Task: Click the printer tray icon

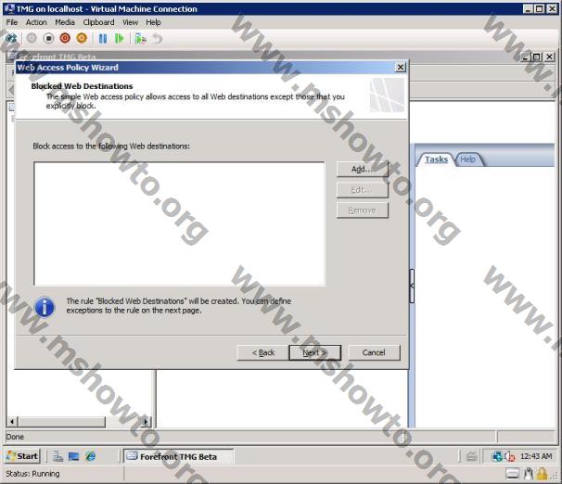Action: tap(471, 456)
